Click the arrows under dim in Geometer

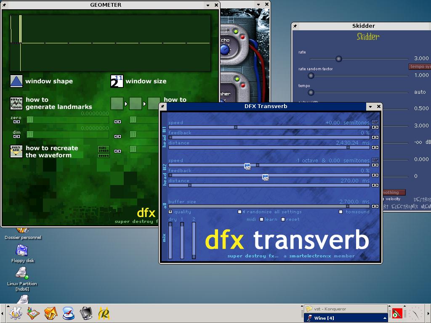[x=16, y=136]
